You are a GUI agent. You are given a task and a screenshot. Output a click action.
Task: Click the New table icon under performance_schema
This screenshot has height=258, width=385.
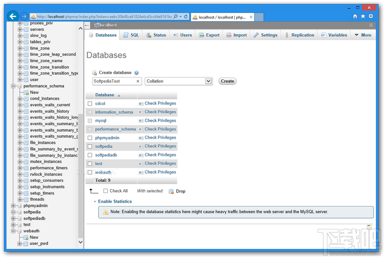tap(26, 92)
